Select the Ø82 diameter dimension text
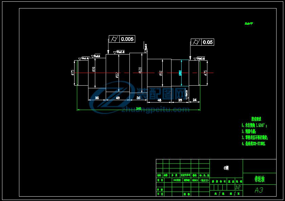285x201 pixels. click(161, 73)
